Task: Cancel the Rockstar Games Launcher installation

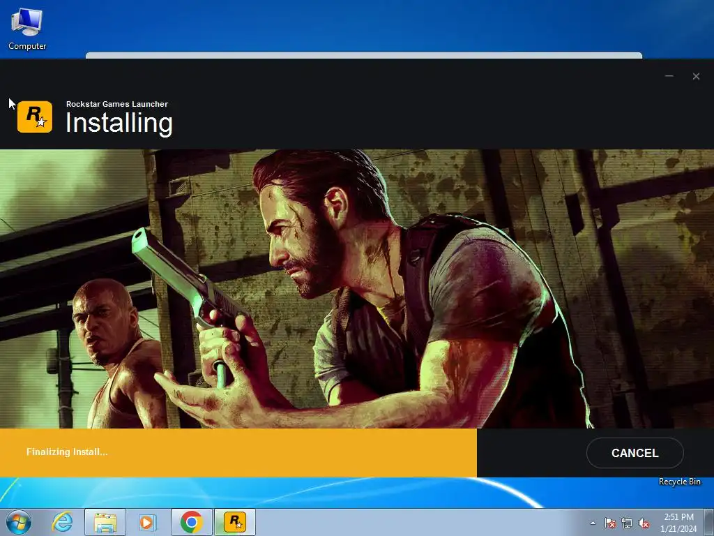Action: click(x=635, y=452)
